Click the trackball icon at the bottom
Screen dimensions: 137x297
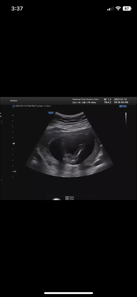click(x=56, y=199)
